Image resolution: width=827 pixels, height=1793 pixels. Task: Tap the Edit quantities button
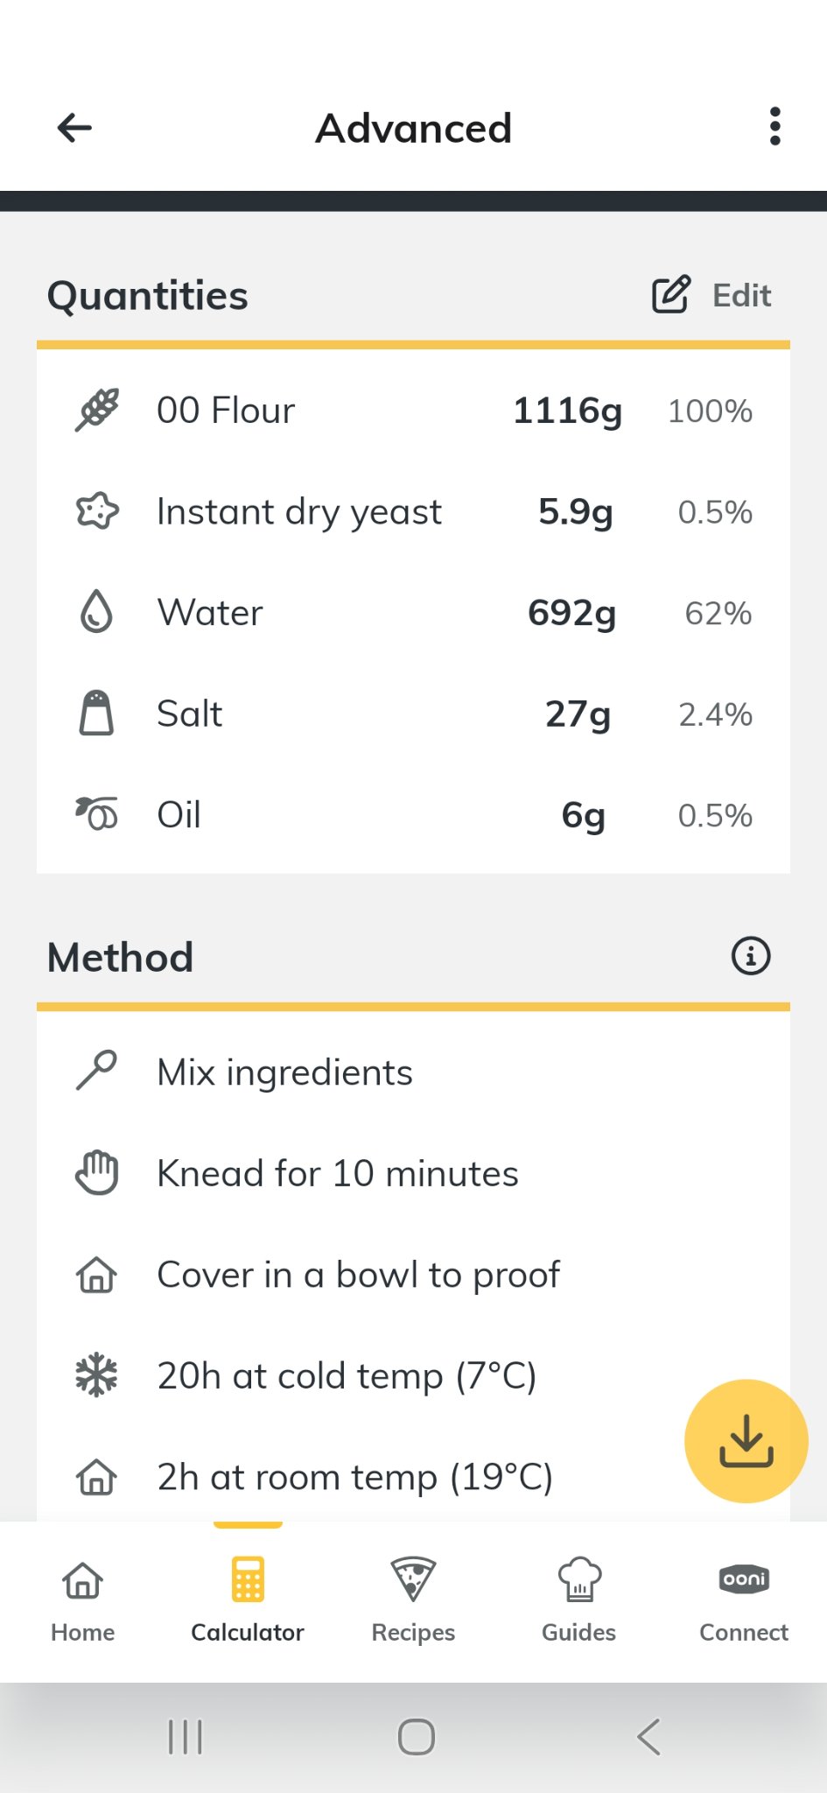711,295
